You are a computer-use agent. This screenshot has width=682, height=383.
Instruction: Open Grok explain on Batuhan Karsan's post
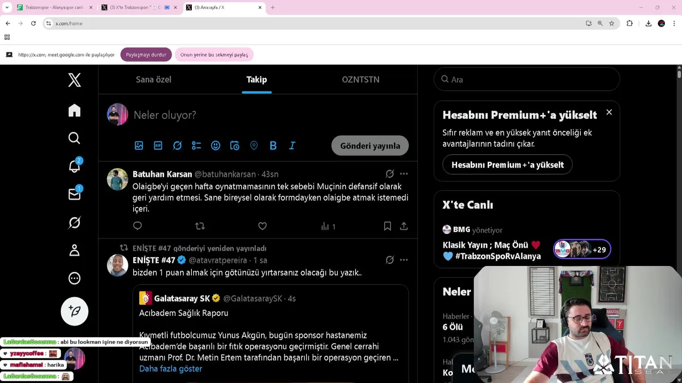pos(390,174)
